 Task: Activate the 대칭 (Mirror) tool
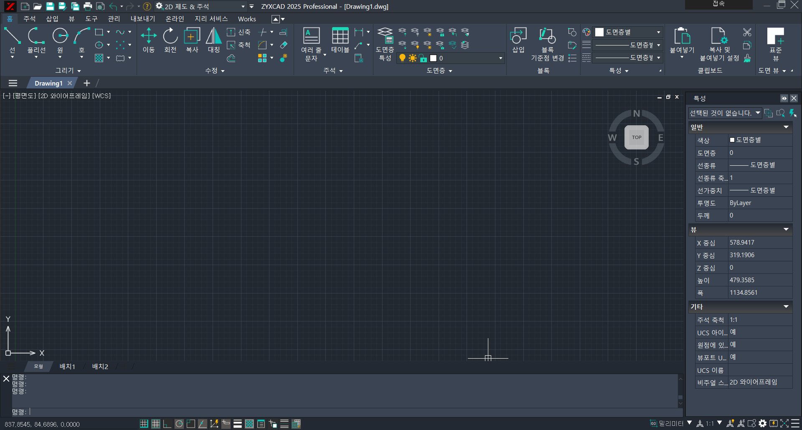[214, 40]
